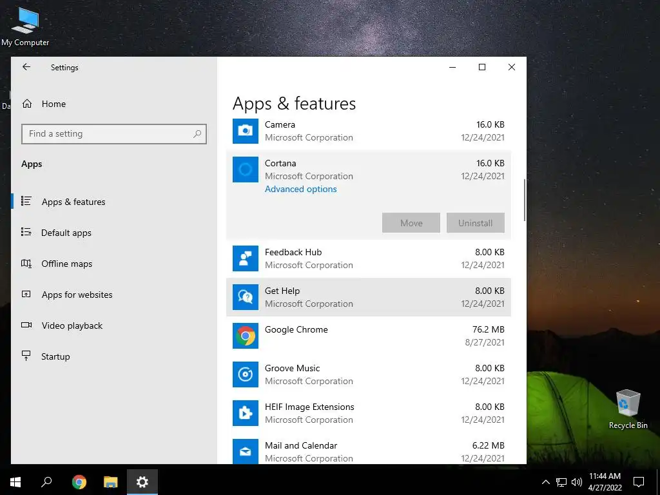Click the Get Help app icon
The height and width of the screenshot is (495, 660).
pyautogui.click(x=246, y=297)
